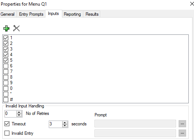Enable the checkbox for input 9
This screenshot has width=194, height=140.
coord(6,83)
